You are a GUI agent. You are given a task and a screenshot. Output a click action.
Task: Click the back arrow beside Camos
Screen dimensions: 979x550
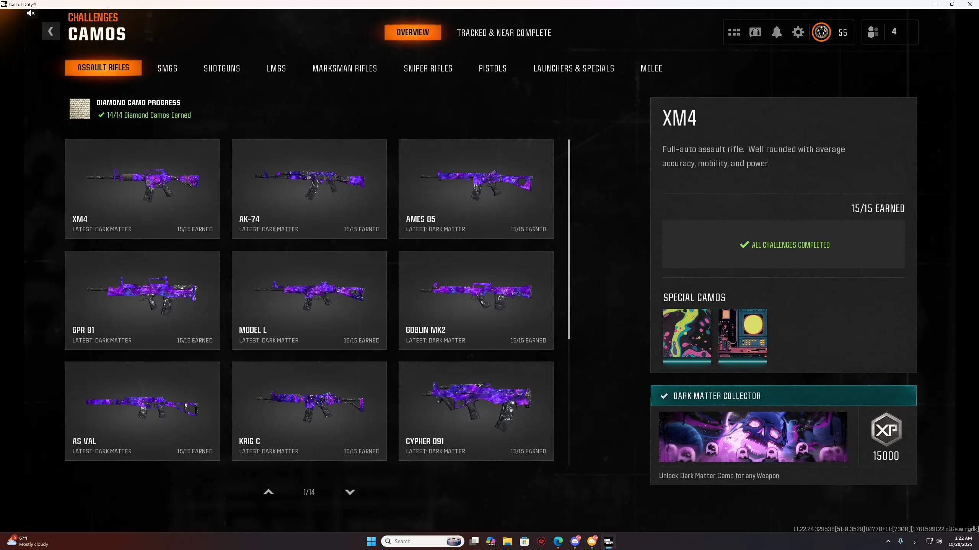tap(50, 31)
